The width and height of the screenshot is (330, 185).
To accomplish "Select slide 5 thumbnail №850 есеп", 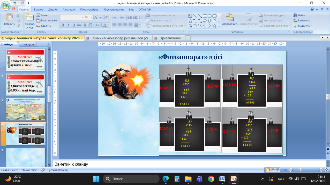I will 25,60.
